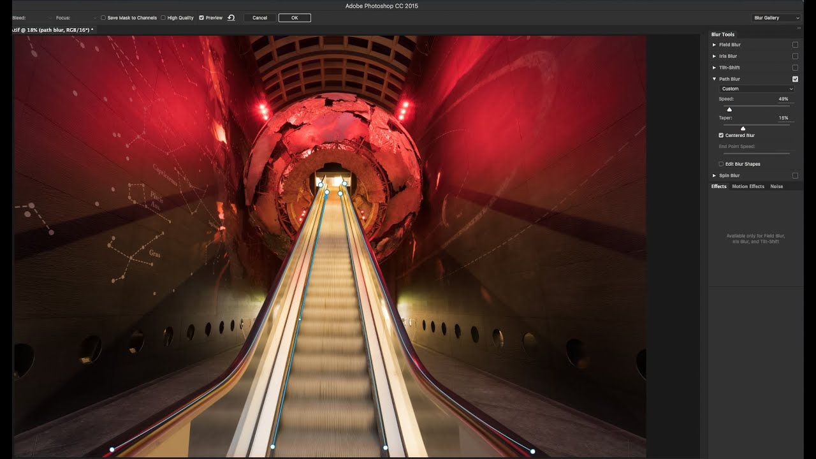816x459 pixels.
Task: Select bottom-right outer path blur endpoint
Action: point(532,451)
